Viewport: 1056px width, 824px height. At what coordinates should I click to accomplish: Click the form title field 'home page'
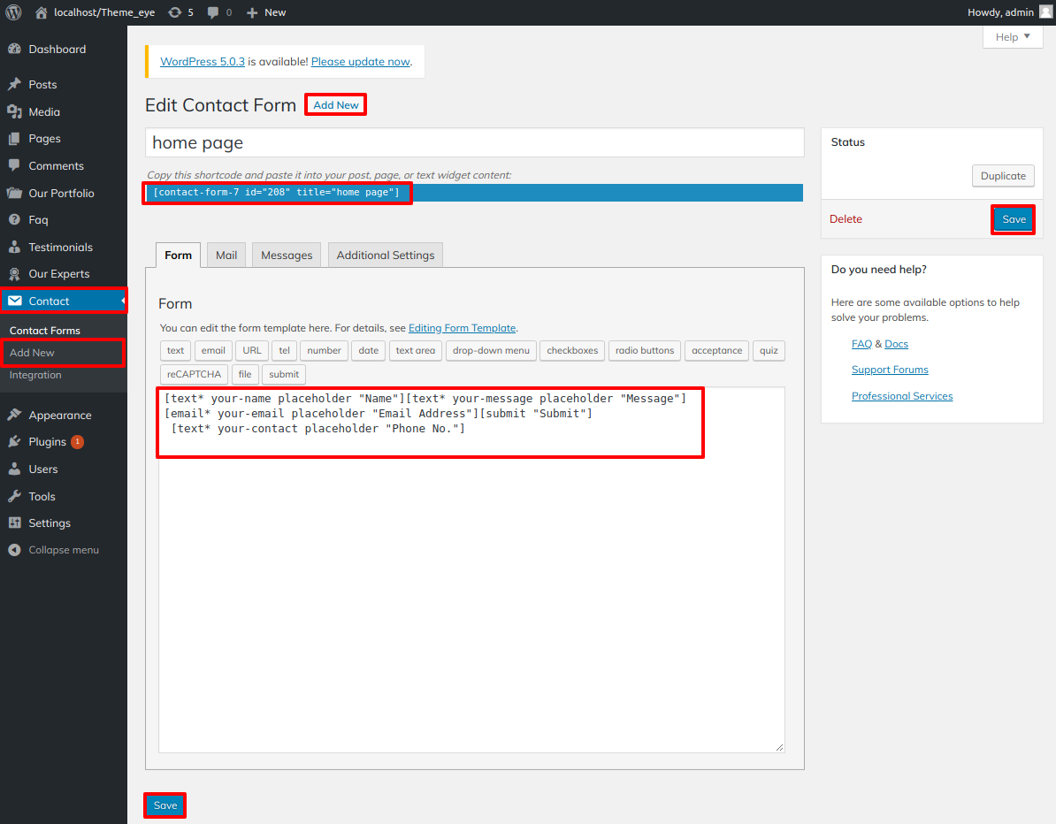[474, 143]
